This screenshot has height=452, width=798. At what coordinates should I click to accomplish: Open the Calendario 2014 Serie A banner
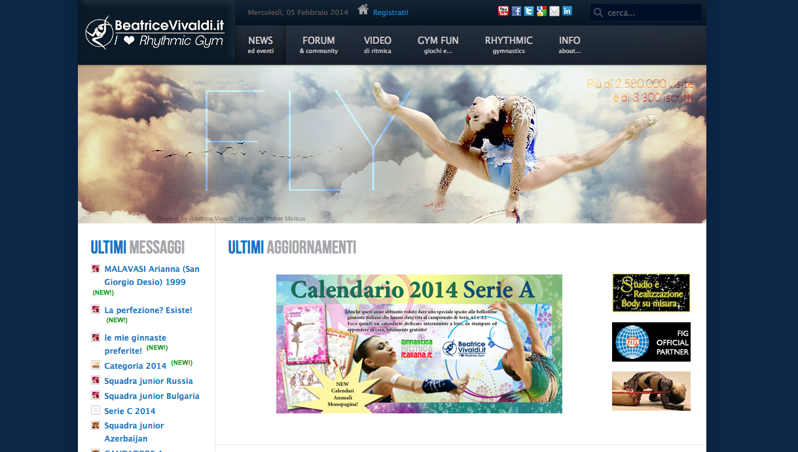point(419,344)
